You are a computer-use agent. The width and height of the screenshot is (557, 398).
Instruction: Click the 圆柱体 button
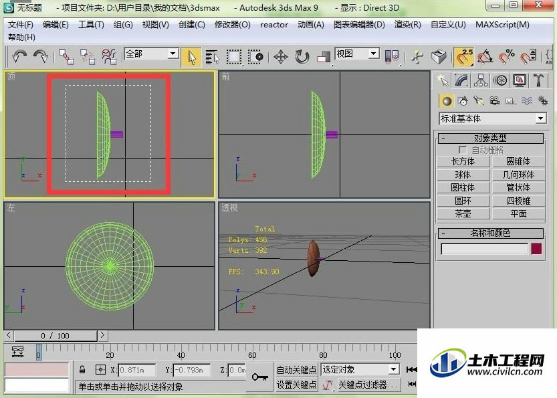coord(463,187)
